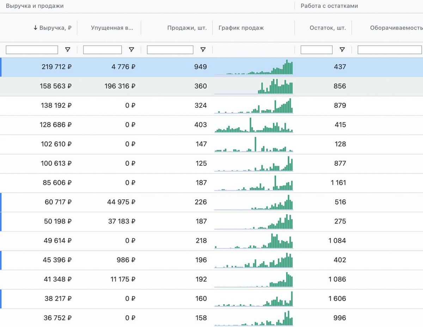The image size is (423, 327).
Task: Click the sort arrow beside Выручка header
Action: pyautogui.click(x=35, y=28)
